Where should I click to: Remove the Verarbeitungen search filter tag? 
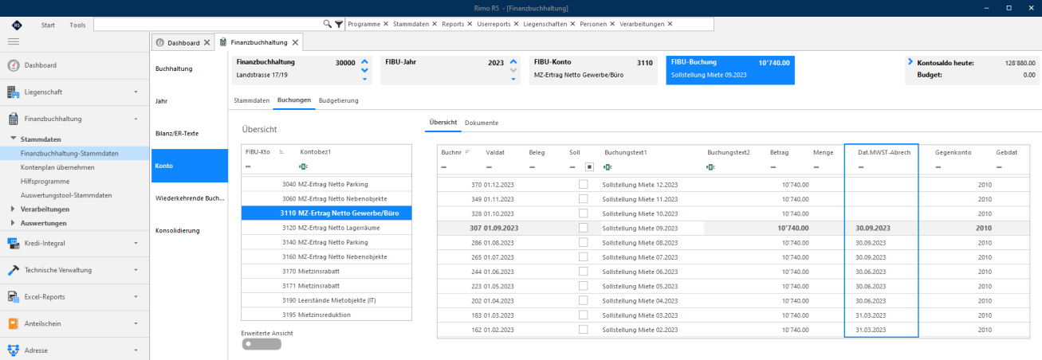pyautogui.click(x=670, y=24)
